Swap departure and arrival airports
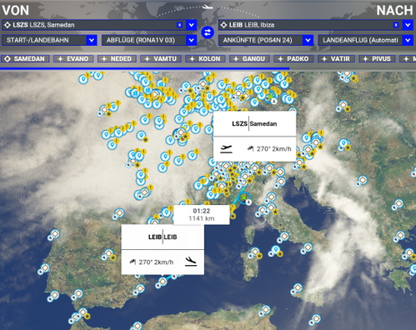 208,32
